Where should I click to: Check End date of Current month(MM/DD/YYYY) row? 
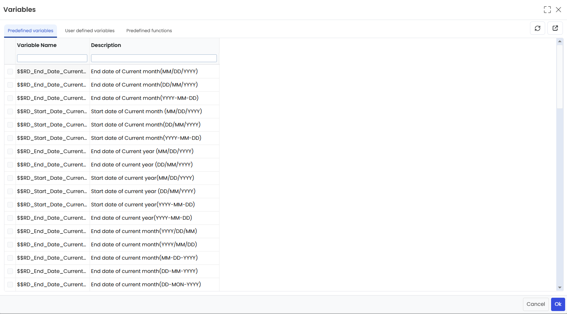tap(10, 71)
